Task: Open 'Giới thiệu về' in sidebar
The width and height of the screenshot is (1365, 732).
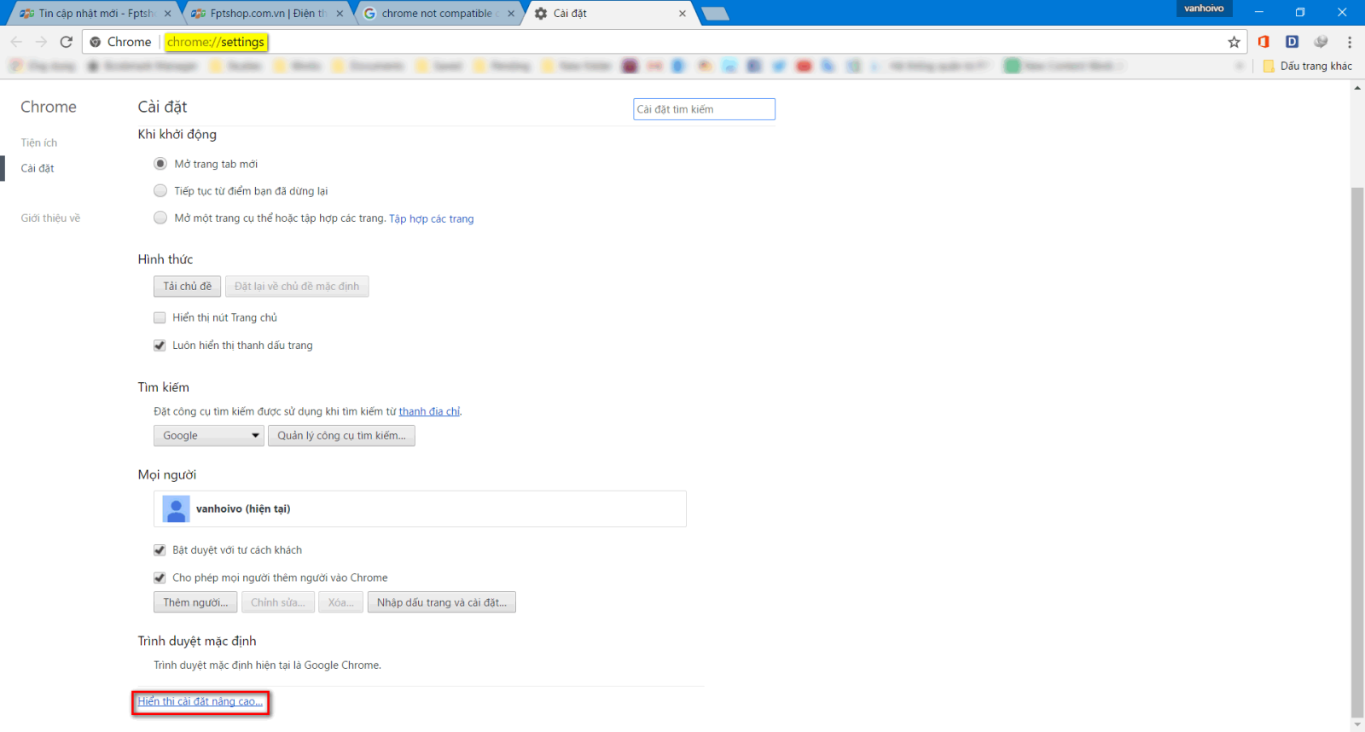Action: (x=50, y=218)
